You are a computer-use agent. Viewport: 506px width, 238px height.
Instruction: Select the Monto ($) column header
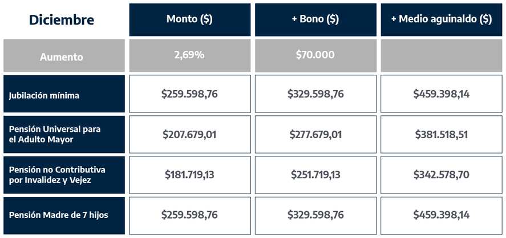tap(189, 19)
